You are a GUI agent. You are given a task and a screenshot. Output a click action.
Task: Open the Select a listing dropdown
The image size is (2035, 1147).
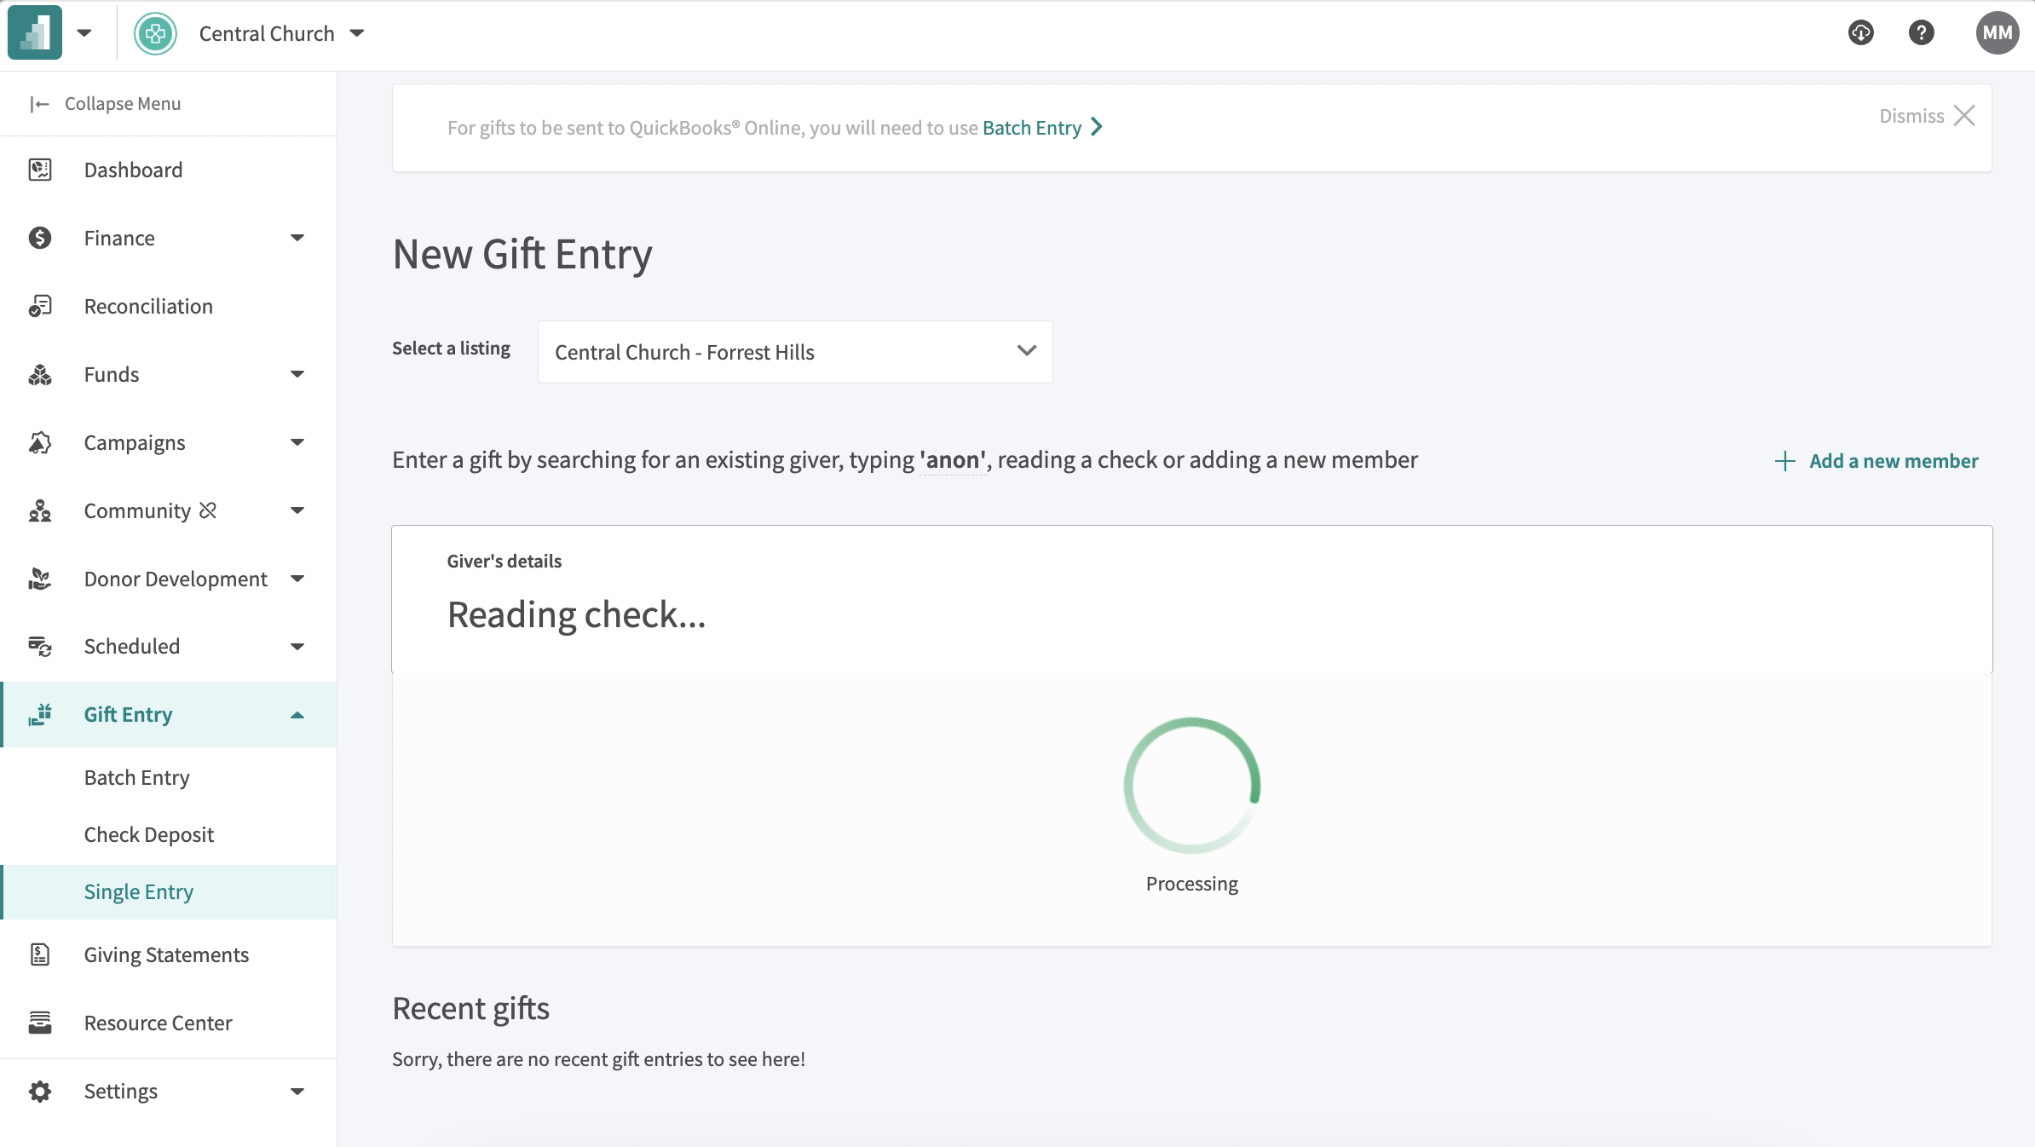point(794,352)
